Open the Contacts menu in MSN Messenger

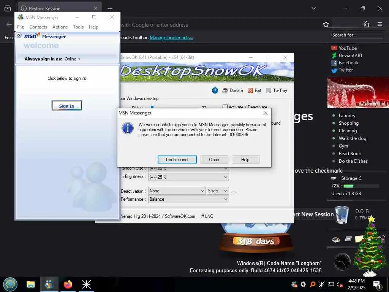click(x=38, y=27)
